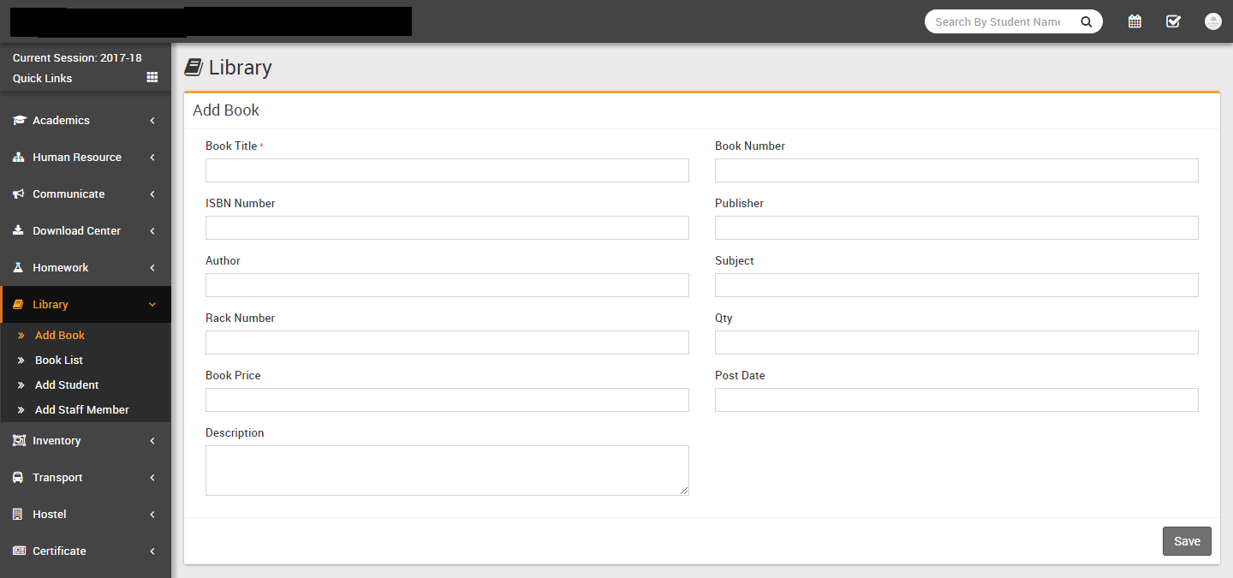Click the Search By Student Name box
This screenshot has height=578, width=1233.
tap(998, 22)
